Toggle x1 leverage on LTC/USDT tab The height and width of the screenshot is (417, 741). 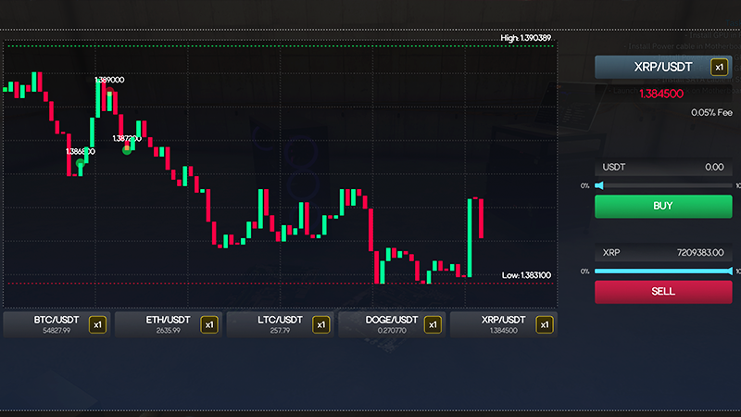point(321,325)
